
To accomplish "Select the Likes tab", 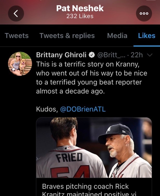I will point(146,36).
